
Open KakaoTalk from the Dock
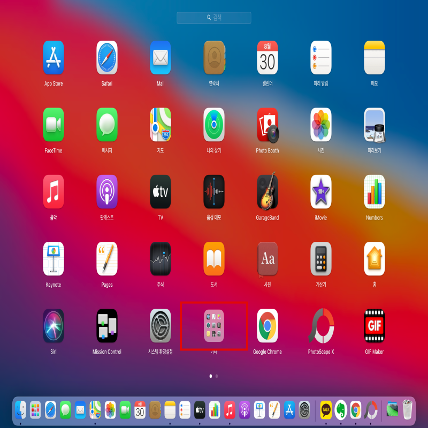[x=326, y=410]
